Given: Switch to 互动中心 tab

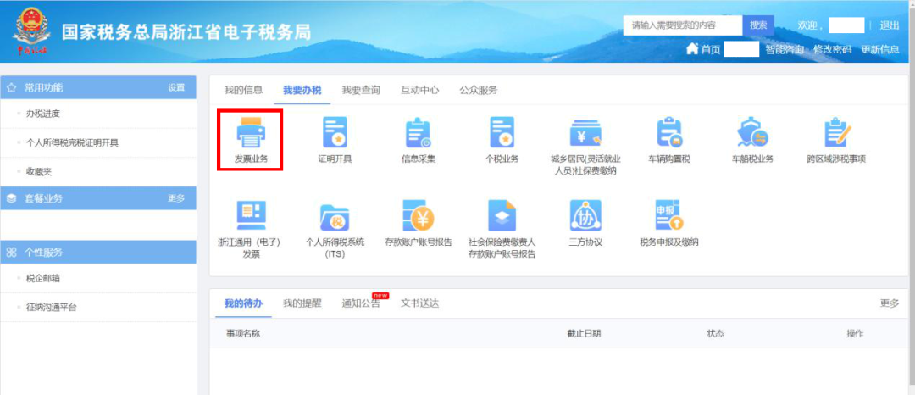Looking at the screenshot, I should pos(419,90).
